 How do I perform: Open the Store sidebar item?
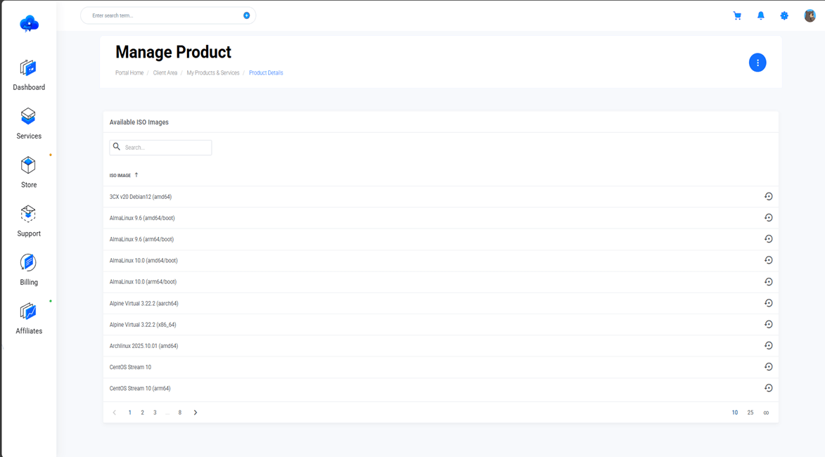click(x=29, y=172)
